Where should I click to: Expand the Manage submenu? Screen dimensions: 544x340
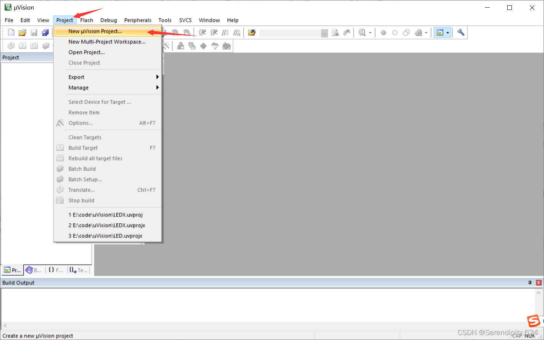[107, 88]
